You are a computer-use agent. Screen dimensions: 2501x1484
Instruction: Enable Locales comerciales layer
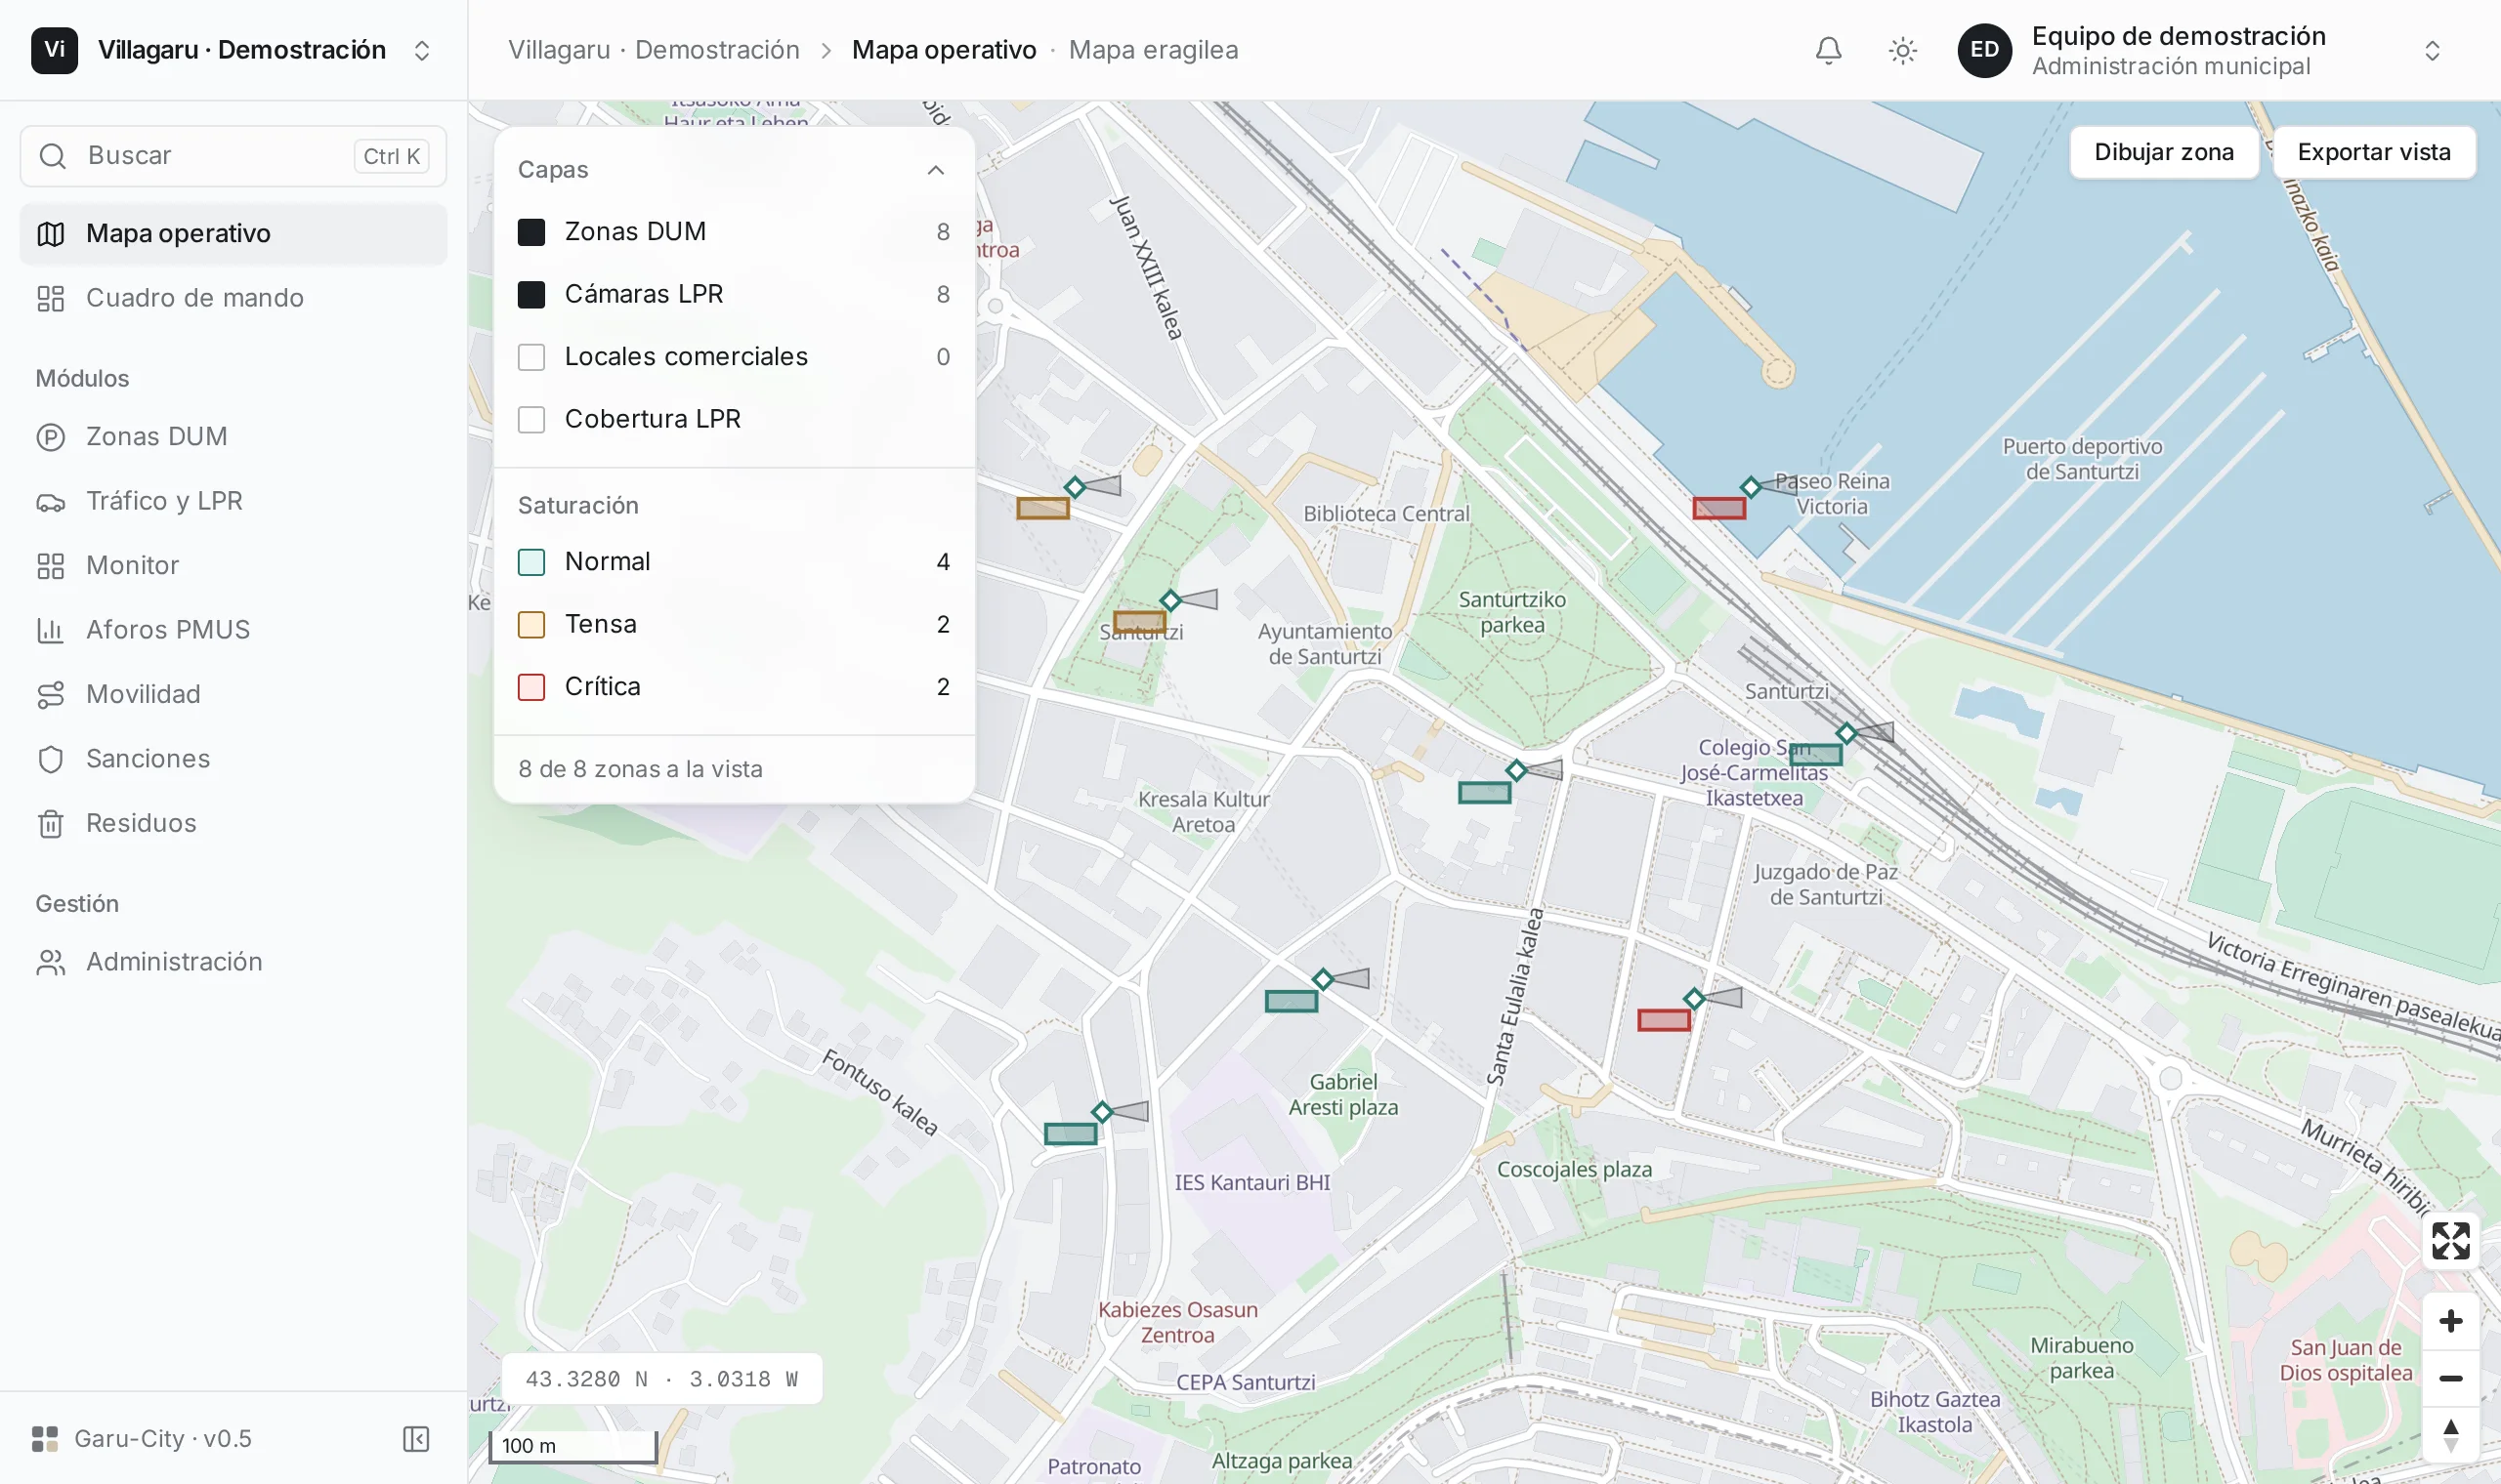tap(531, 357)
